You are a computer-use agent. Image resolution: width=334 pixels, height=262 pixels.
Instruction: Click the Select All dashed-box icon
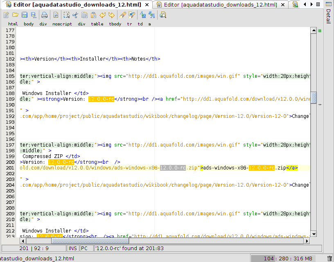click(x=67, y=15)
